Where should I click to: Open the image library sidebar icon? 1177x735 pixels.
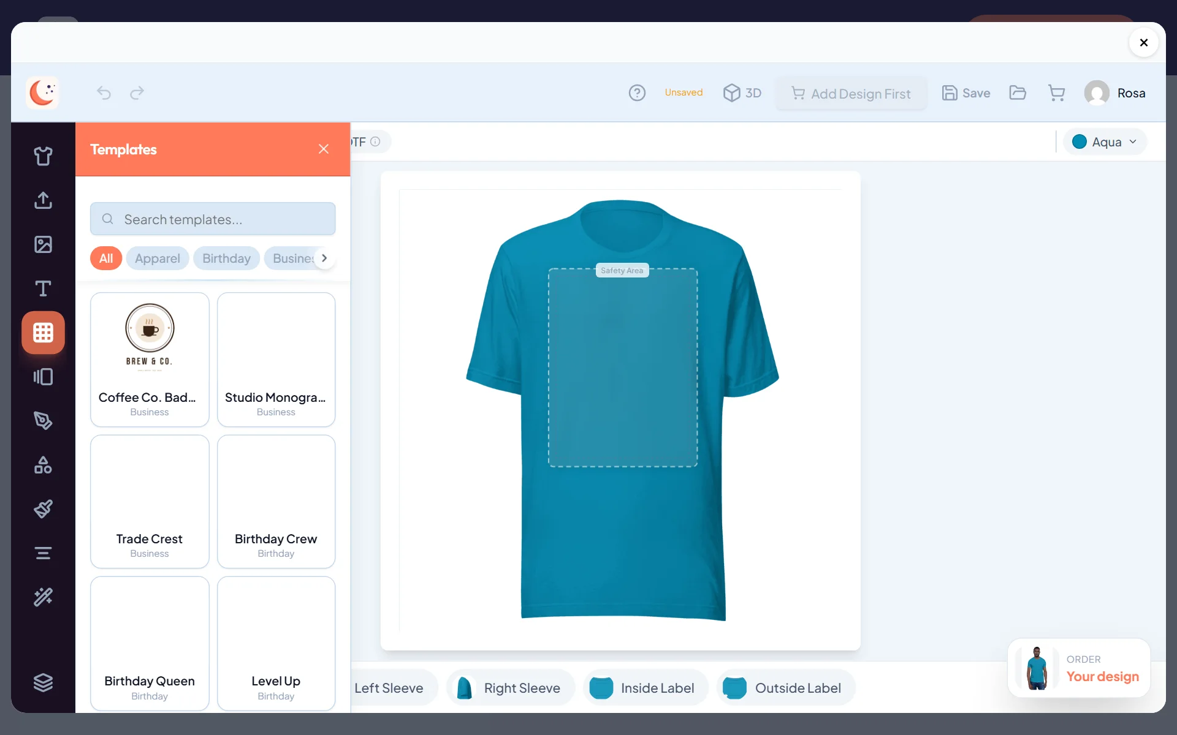click(43, 244)
